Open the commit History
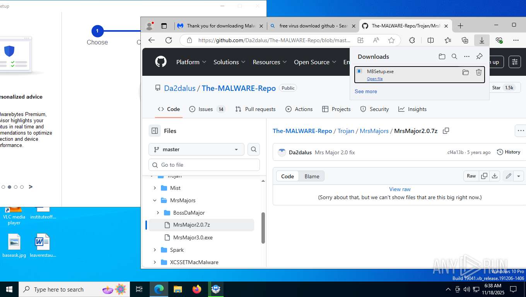The image size is (526, 297). (509, 152)
